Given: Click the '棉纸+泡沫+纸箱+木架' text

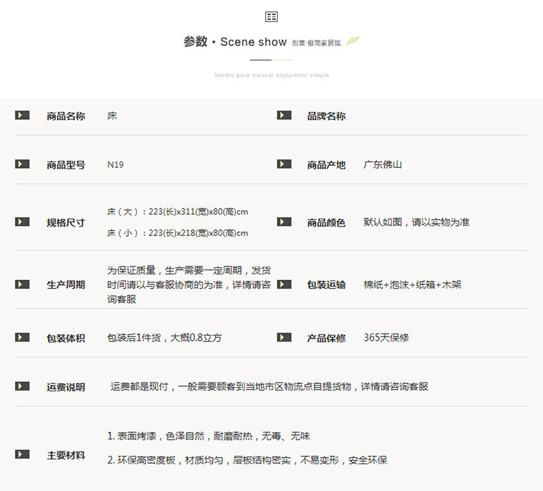Looking at the screenshot, I should click(x=412, y=285).
